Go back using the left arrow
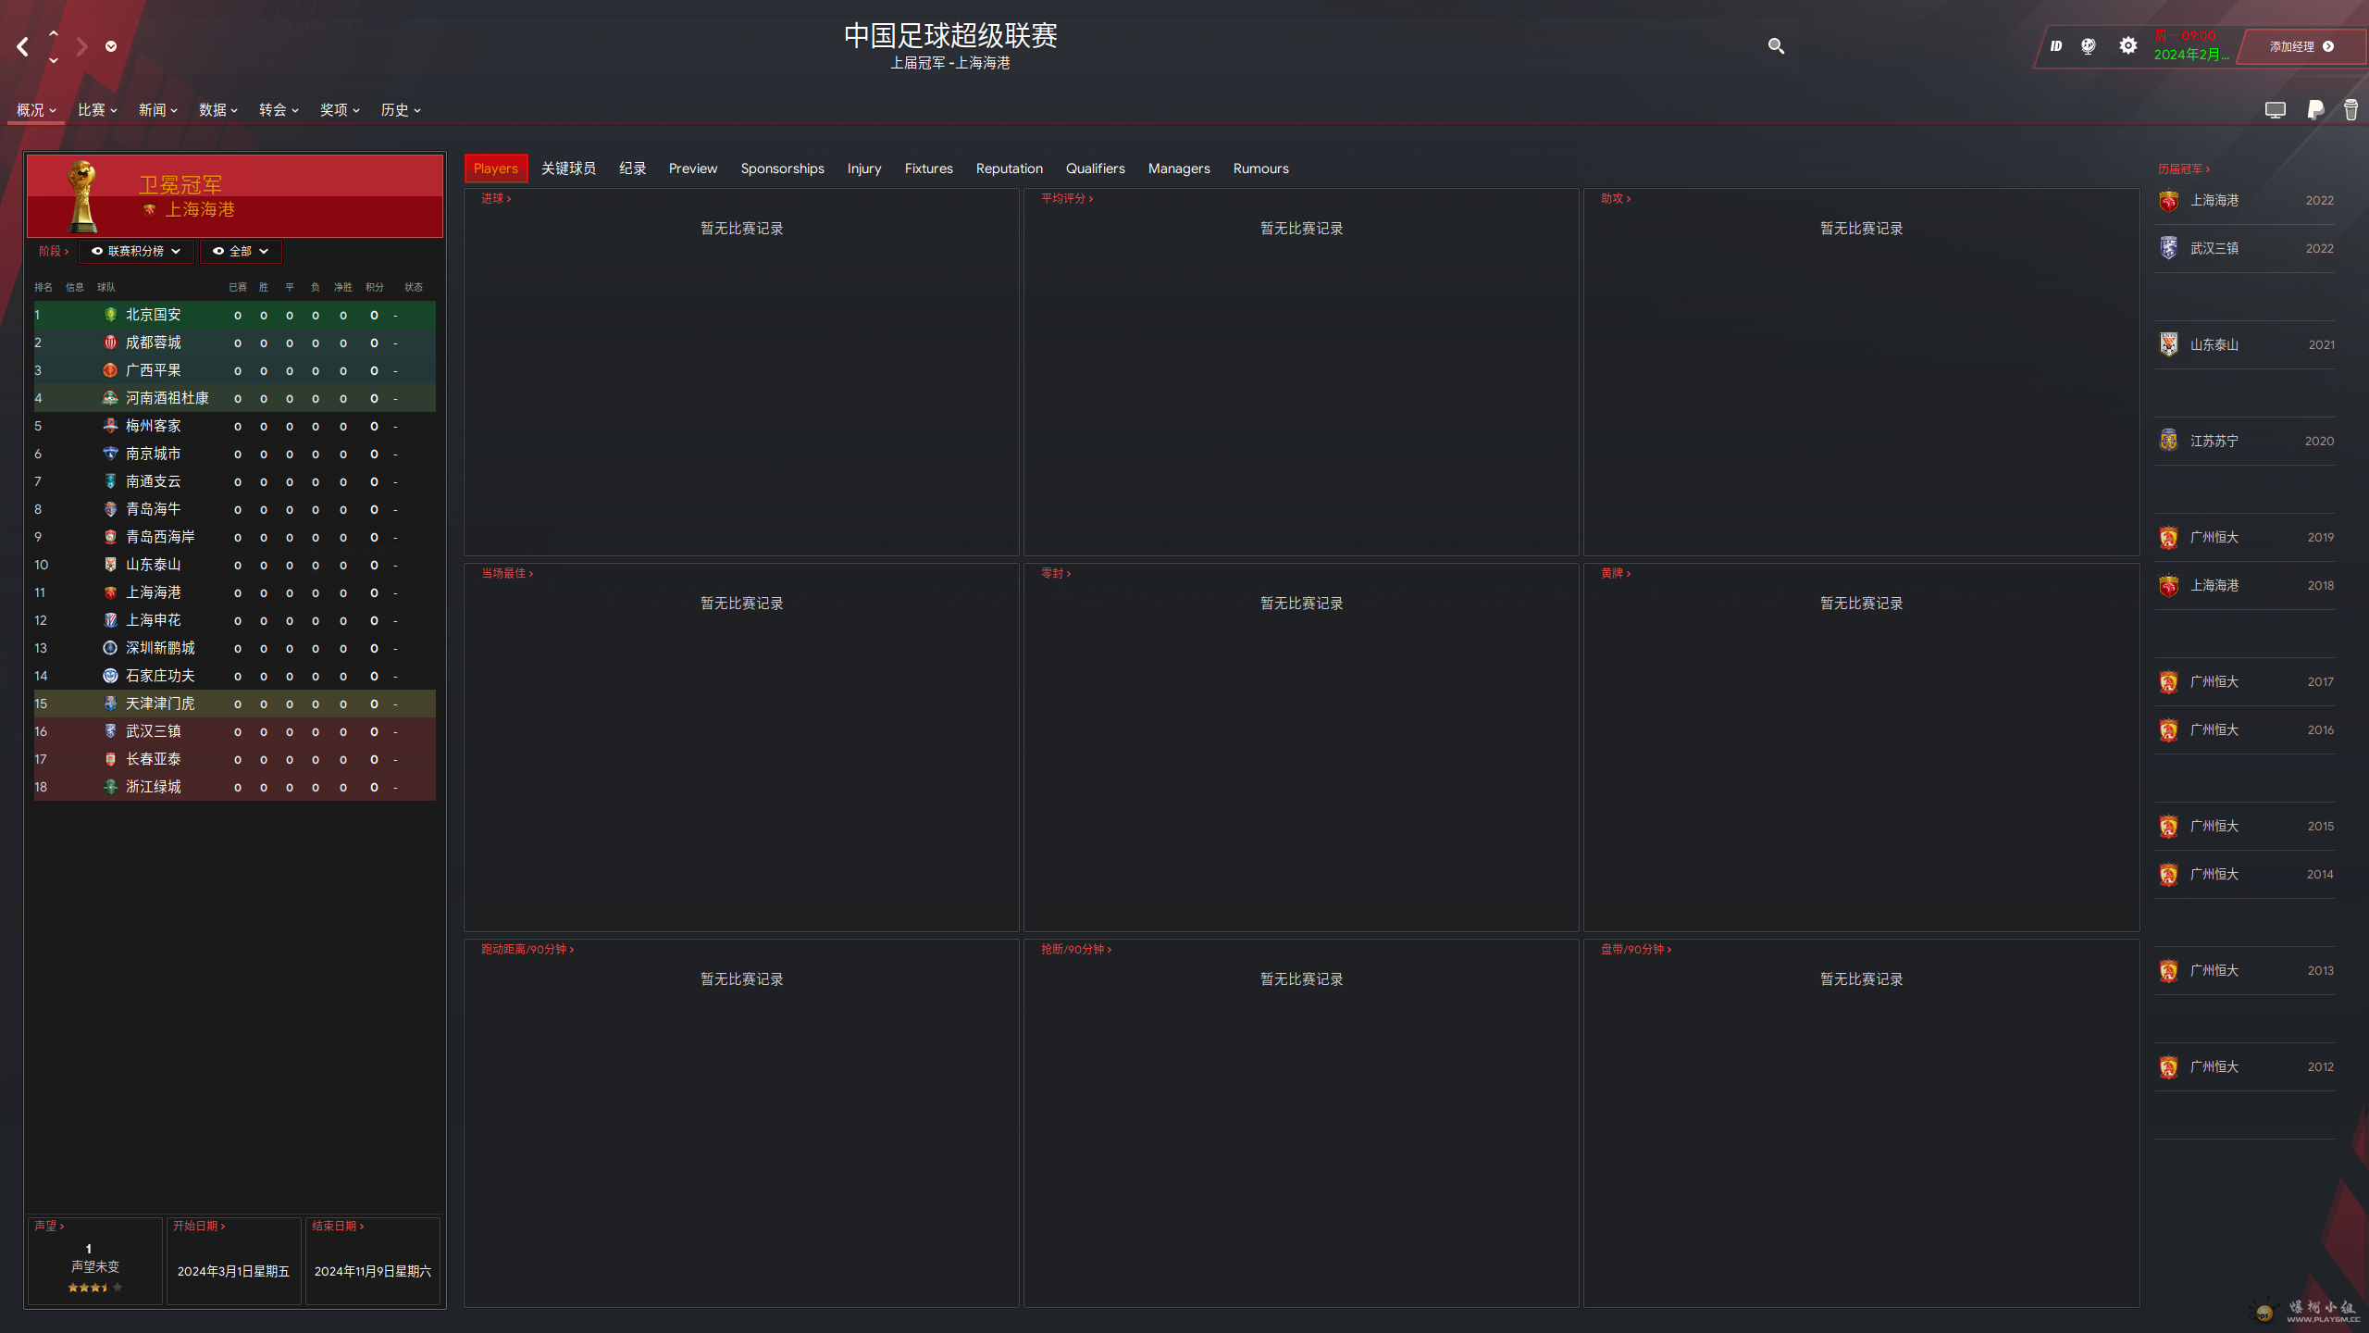The height and width of the screenshot is (1333, 2369). [x=23, y=46]
